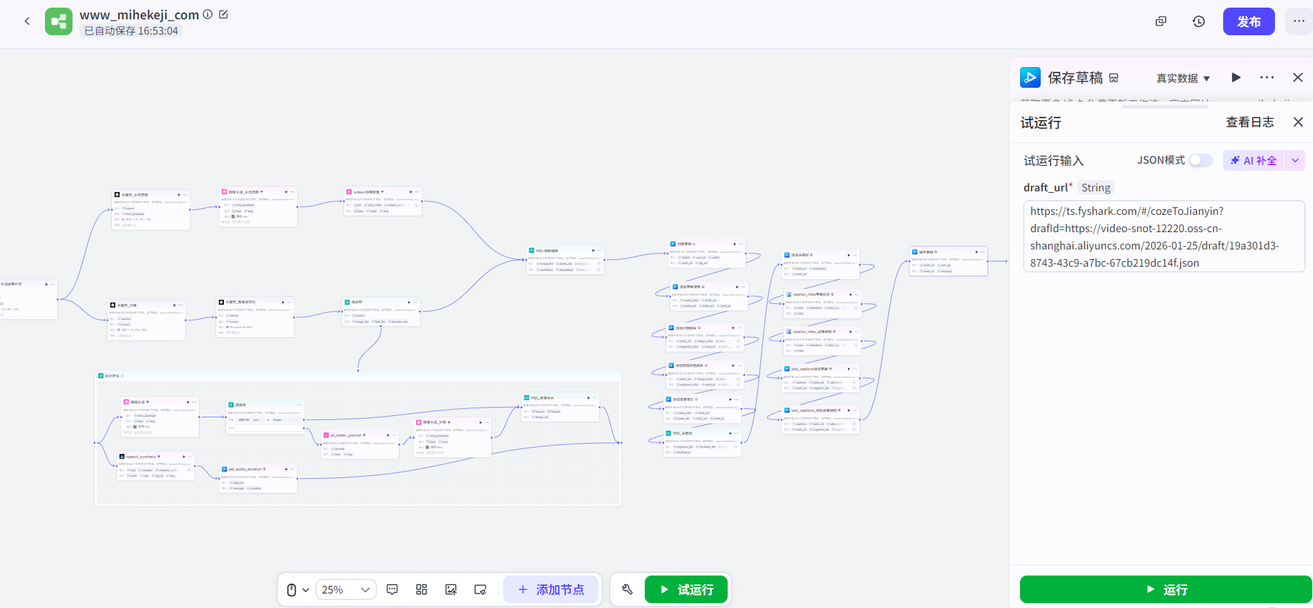1313x608 pixels.
Task: Open version history clock icon
Action: 1199,21
